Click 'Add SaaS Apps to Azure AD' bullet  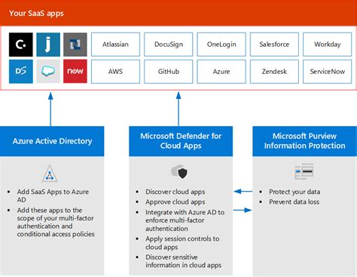(x=53, y=195)
